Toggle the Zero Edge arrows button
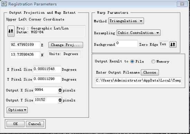This screenshot has height=134, width=190. [x=173, y=45]
